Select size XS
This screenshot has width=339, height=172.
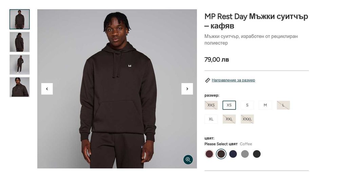(x=229, y=105)
